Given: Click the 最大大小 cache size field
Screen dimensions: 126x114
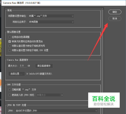Looking at the screenshot, I should [x=23, y=66].
